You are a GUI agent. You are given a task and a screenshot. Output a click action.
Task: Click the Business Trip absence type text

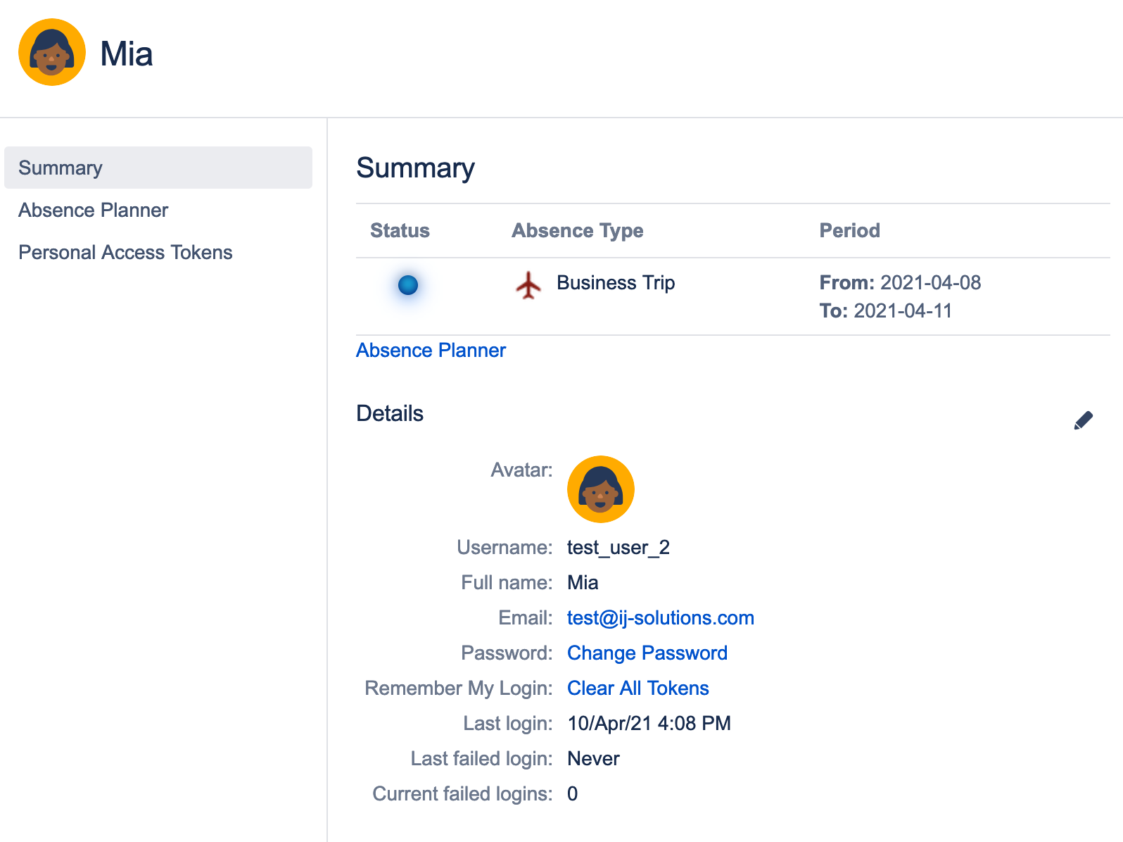coord(616,282)
